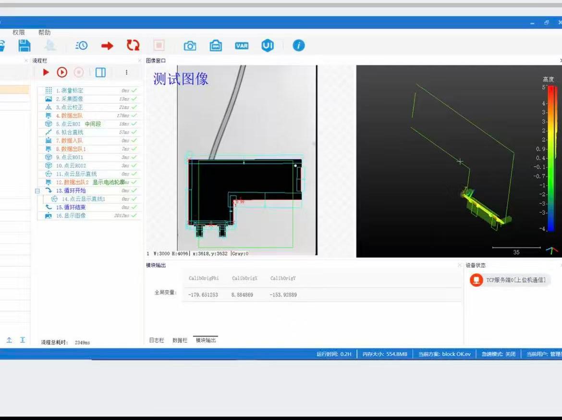Click the red continuous loop run icon

133,46
